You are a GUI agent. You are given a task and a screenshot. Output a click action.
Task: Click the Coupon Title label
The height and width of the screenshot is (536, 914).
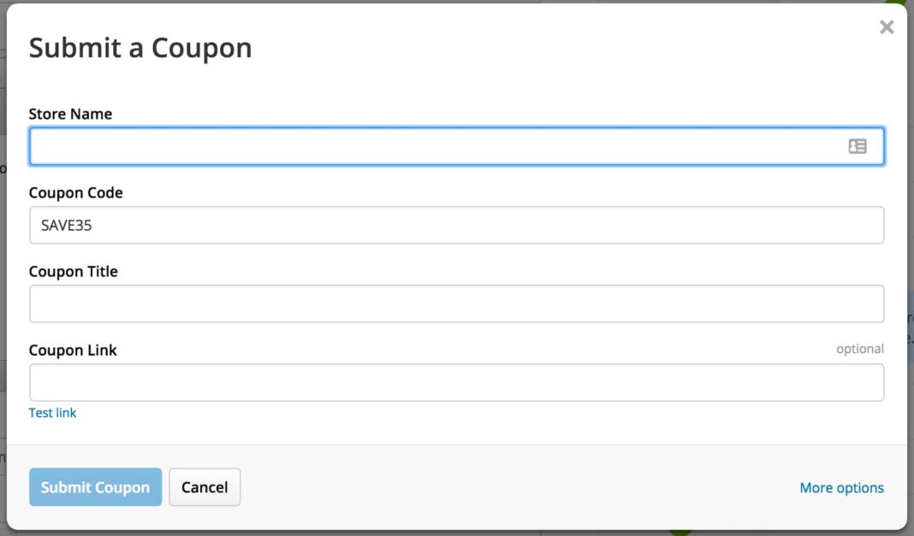(73, 271)
